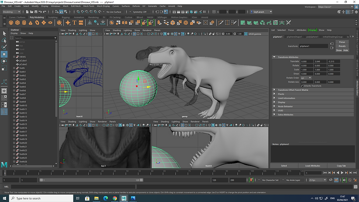359x202 pixels.
Task: Click the Combine meshes shelf icon
Action: pyautogui.click(x=112, y=23)
